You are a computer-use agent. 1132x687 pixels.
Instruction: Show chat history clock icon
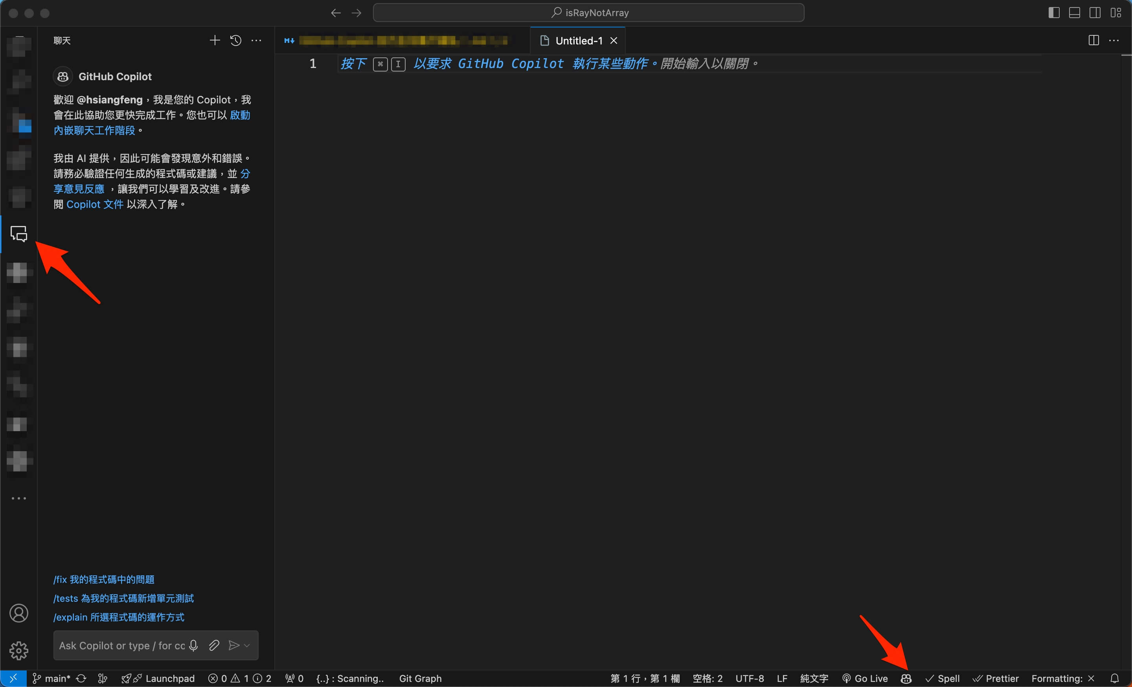click(236, 40)
